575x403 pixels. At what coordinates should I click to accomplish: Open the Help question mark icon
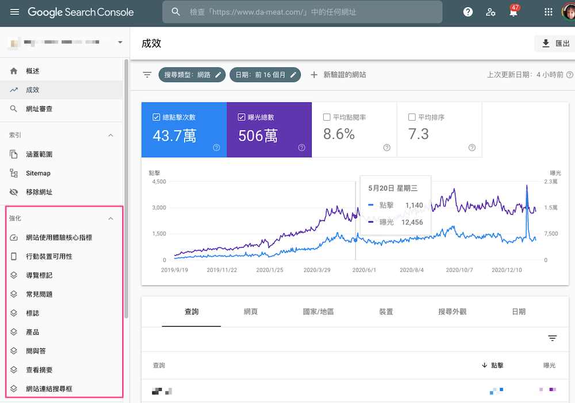[467, 12]
